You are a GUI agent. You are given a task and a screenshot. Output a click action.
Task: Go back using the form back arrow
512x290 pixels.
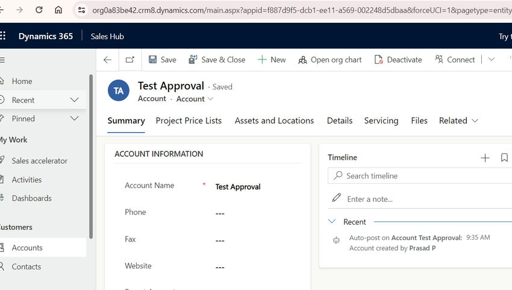tap(107, 60)
